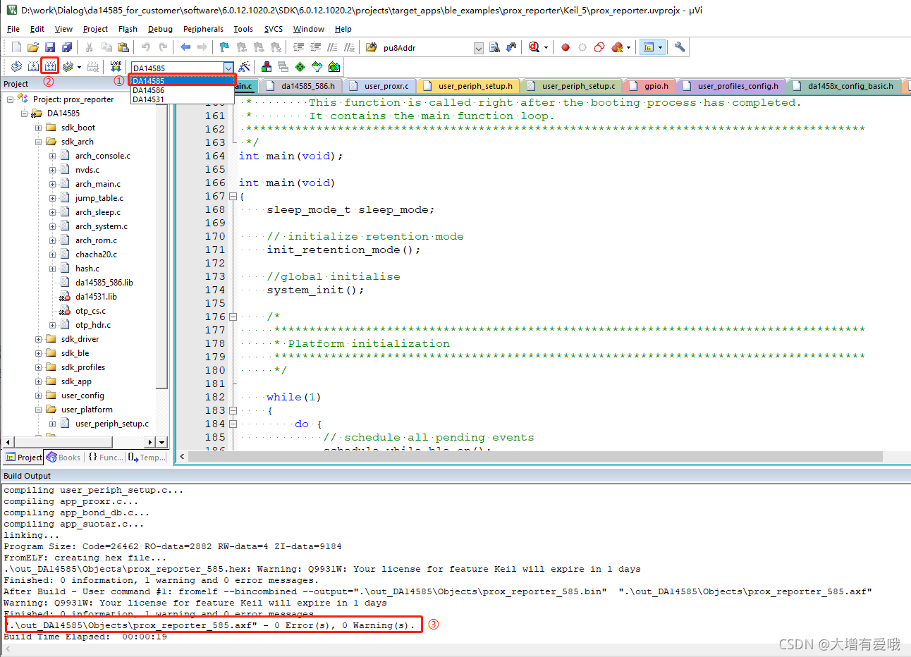Select DA14585 in target list
Viewport: 911px width, 657px height.
tap(182, 81)
